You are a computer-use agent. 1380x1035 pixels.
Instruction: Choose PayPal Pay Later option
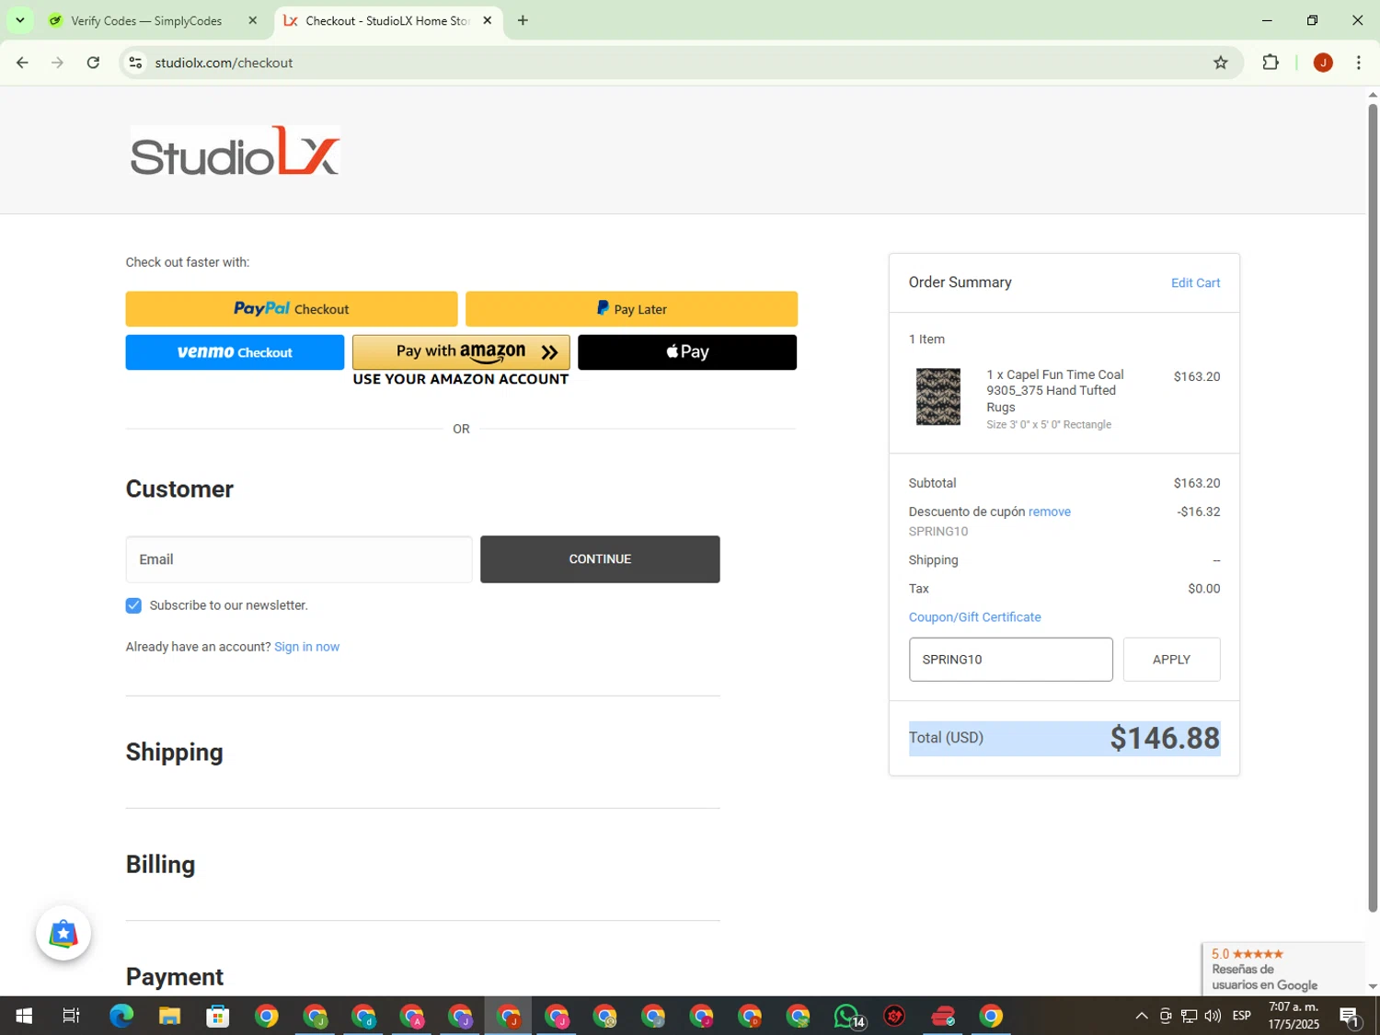click(631, 309)
